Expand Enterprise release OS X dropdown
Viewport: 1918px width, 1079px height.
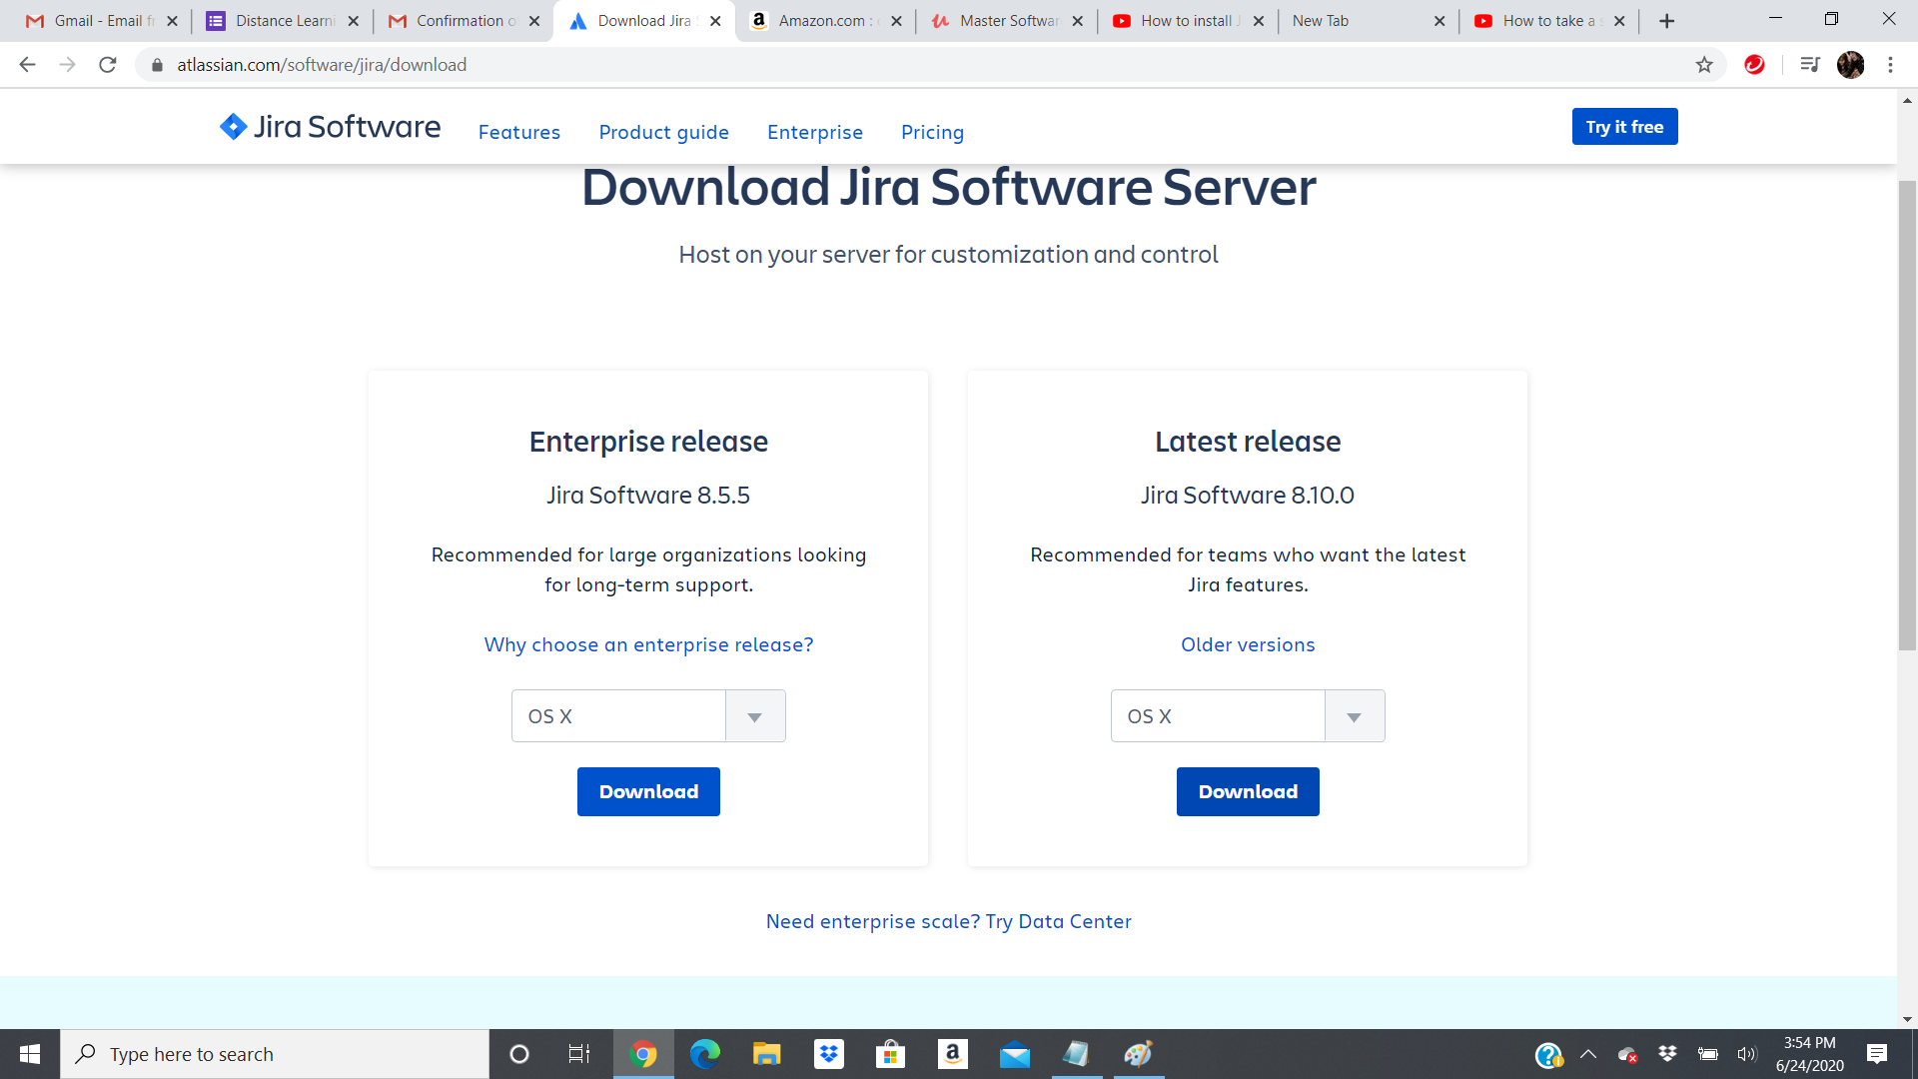755,716
